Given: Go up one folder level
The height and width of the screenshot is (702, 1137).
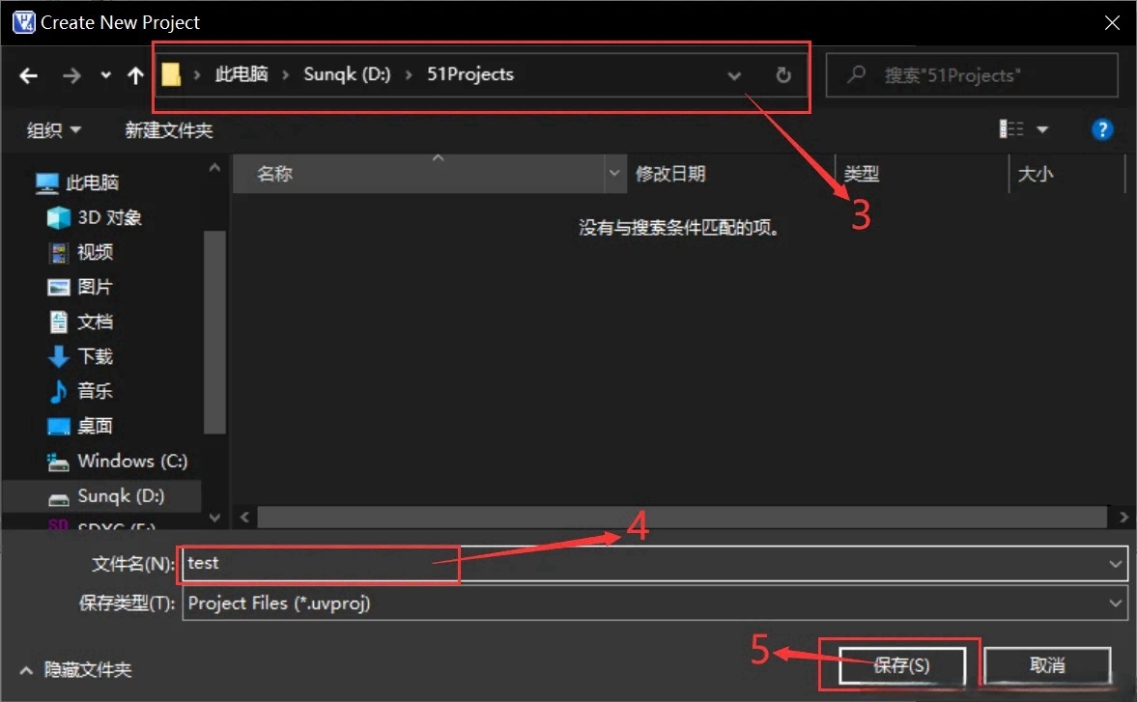Looking at the screenshot, I should pyautogui.click(x=134, y=75).
